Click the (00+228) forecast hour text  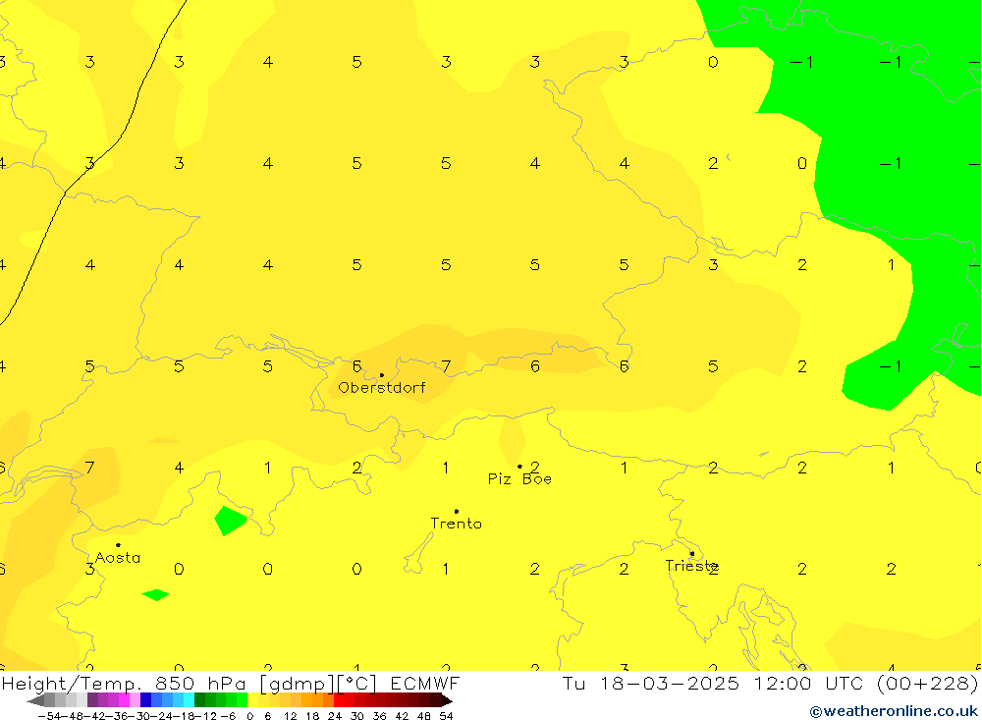pyautogui.click(x=928, y=683)
